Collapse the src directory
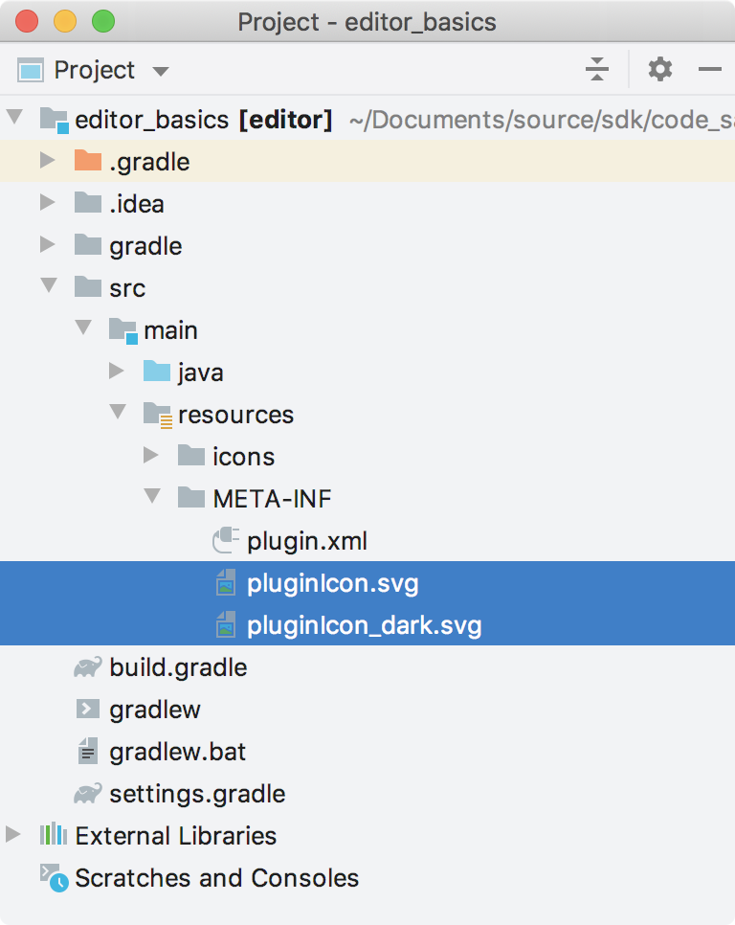The height and width of the screenshot is (925, 735). coord(48,287)
